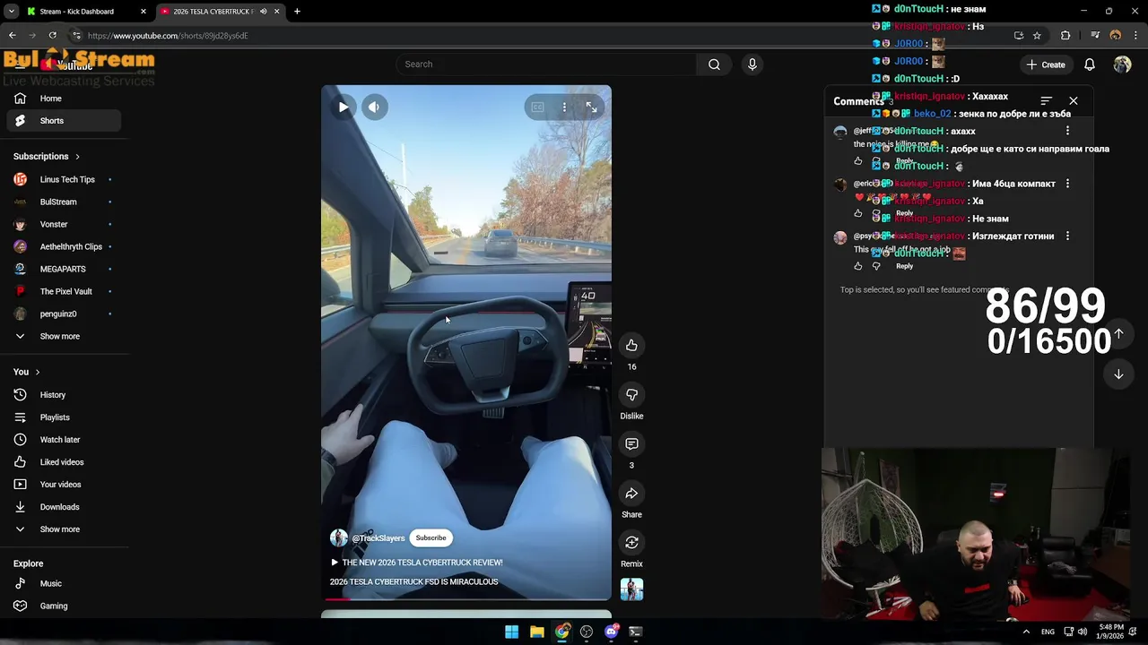1148x645 pixels.
Task: Open BulStream subscription
Action: pos(63,202)
